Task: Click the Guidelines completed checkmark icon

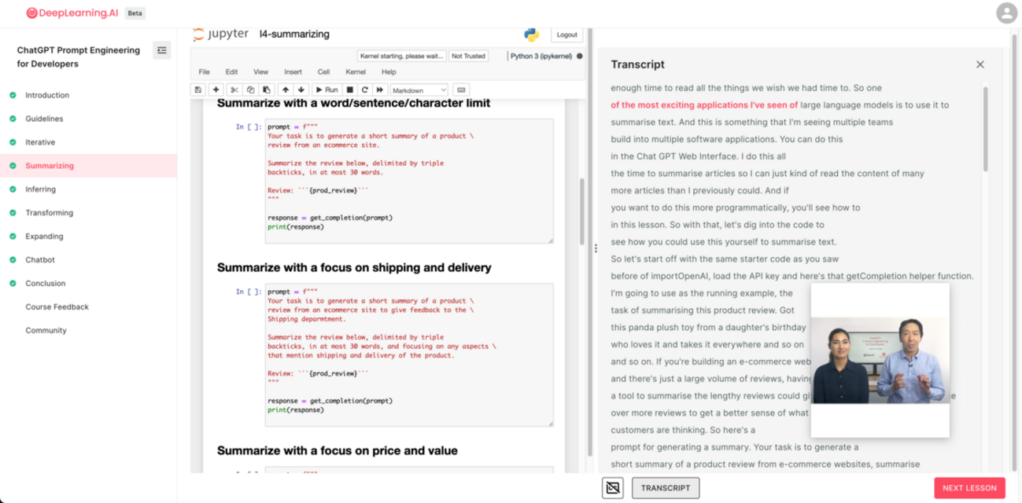Action: [13, 119]
